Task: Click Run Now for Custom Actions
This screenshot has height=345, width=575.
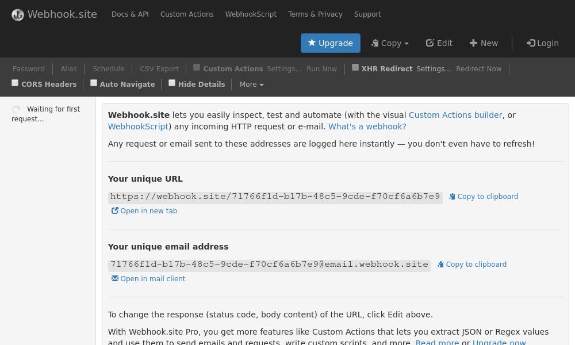Action: (x=321, y=69)
